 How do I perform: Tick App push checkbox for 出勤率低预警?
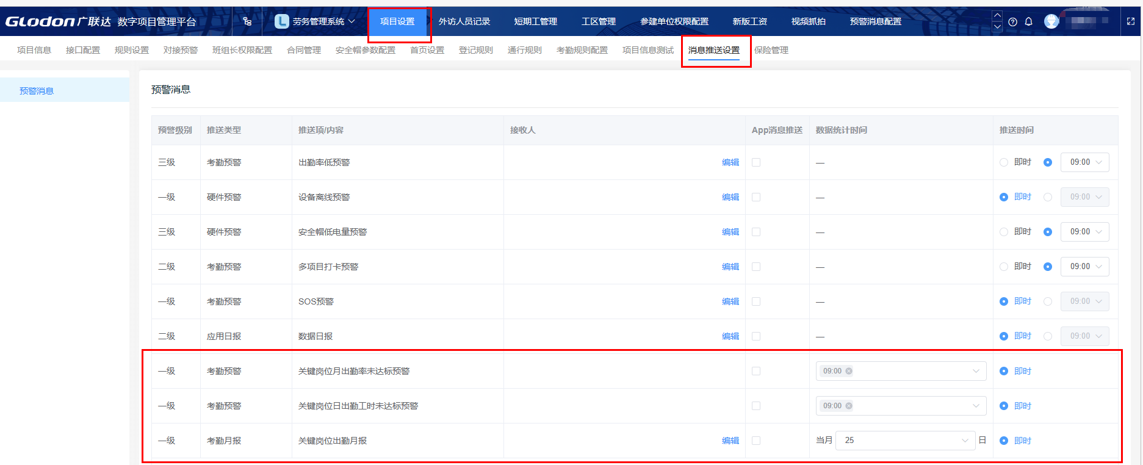click(756, 162)
